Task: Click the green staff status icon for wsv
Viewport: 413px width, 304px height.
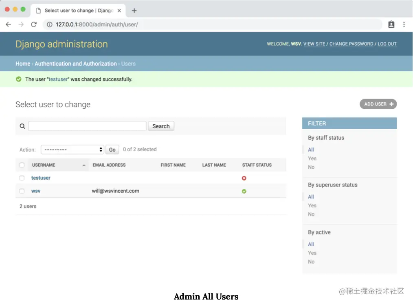Action: pos(244,191)
